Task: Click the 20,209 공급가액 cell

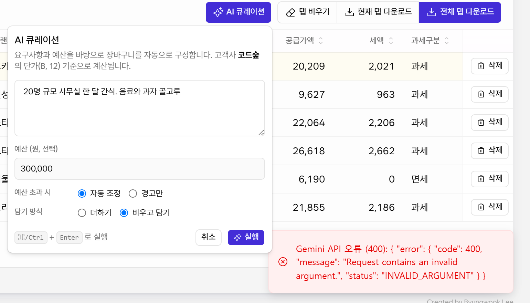Action: pos(309,66)
